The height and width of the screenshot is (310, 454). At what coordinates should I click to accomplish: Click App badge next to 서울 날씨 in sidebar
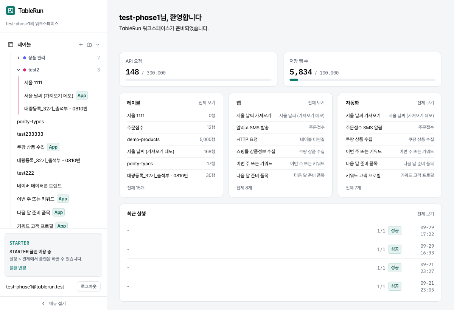click(82, 96)
